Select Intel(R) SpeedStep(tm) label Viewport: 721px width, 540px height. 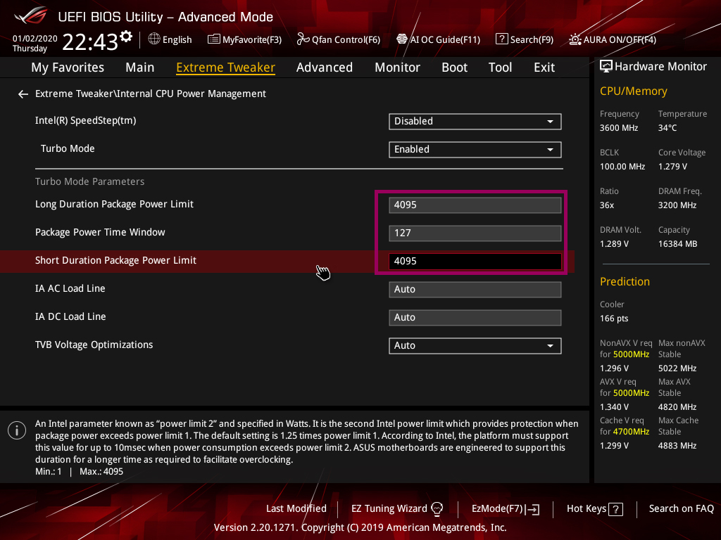point(85,121)
